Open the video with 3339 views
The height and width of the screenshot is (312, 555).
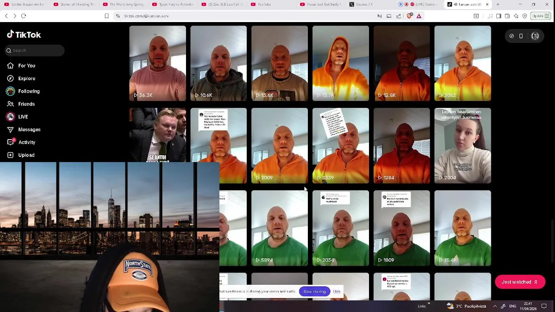point(341,146)
